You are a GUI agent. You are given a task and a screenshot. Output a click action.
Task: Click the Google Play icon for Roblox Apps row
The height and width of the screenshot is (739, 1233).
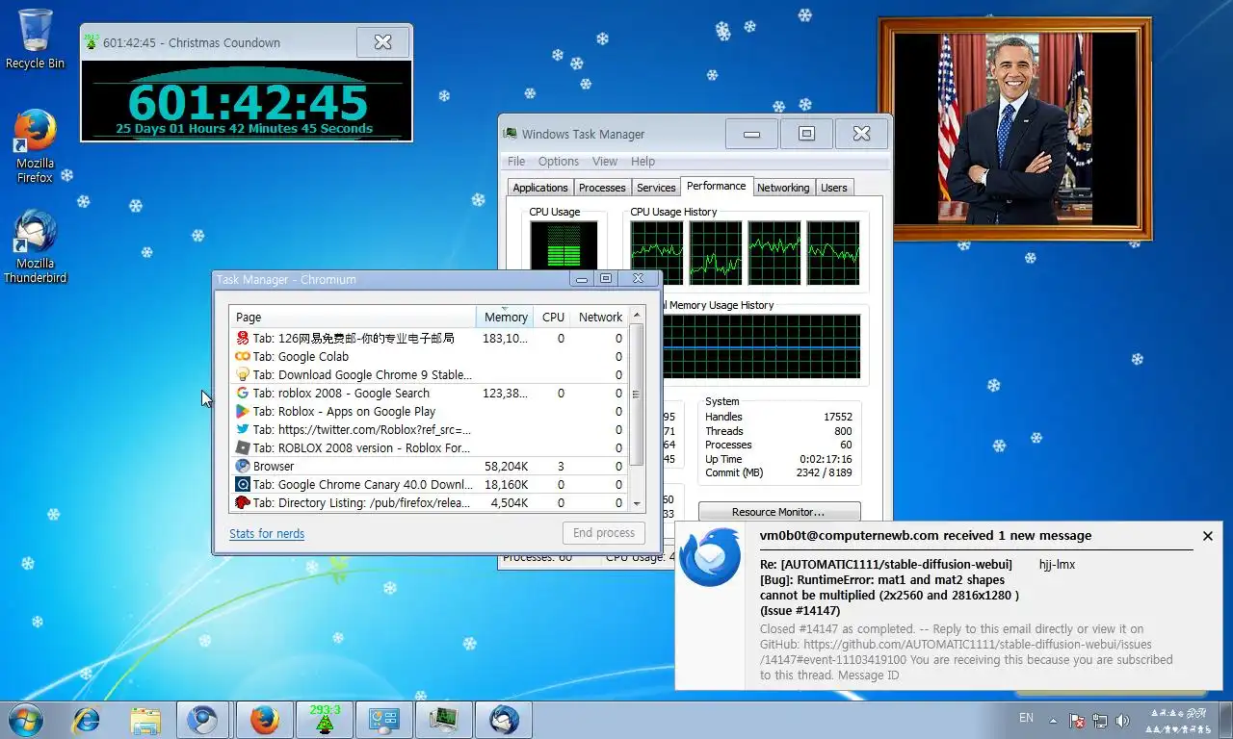tap(243, 412)
